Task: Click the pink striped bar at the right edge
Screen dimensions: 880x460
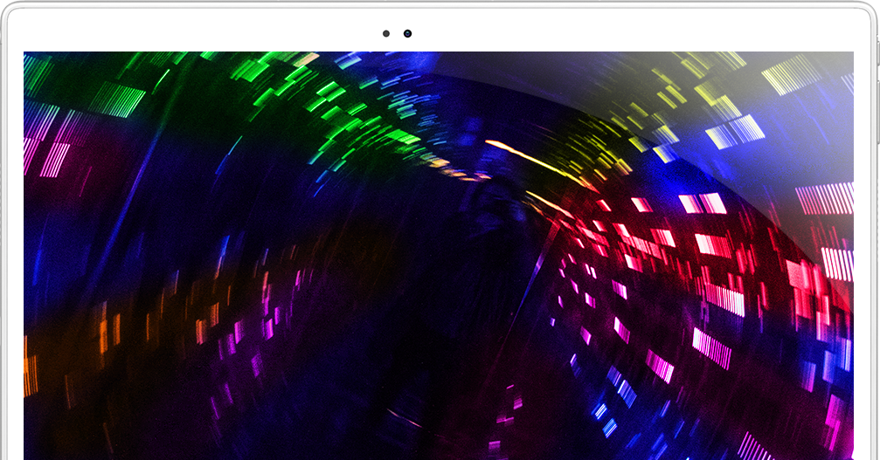Action: click(x=824, y=198)
